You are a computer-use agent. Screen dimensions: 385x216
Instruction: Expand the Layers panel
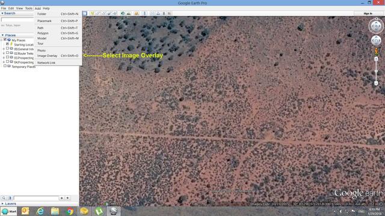coord(9,204)
